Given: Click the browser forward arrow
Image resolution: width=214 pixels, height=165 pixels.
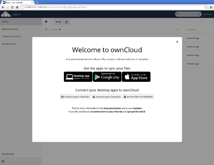Looking at the screenshot, I should click(x=8, y=7).
